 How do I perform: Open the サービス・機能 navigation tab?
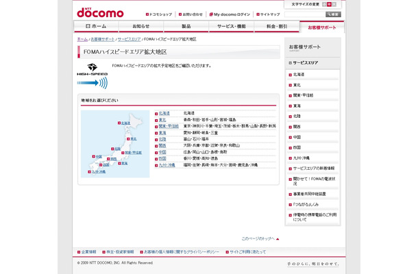click(x=231, y=27)
